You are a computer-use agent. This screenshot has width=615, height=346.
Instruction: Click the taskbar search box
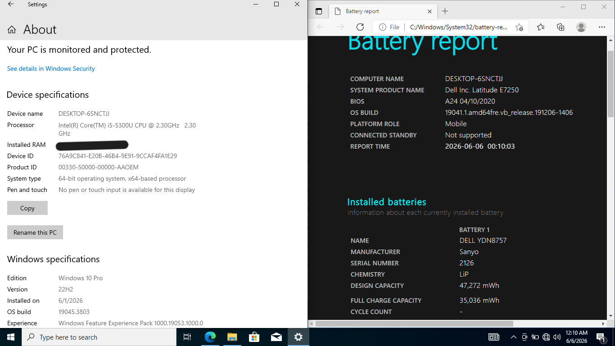[x=99, y=337]
